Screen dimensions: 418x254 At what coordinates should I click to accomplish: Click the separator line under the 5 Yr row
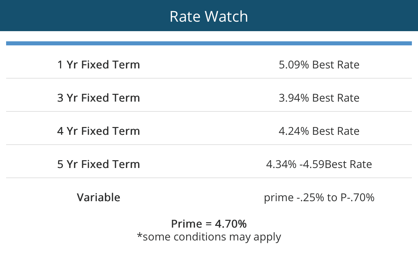click(209, 178)
